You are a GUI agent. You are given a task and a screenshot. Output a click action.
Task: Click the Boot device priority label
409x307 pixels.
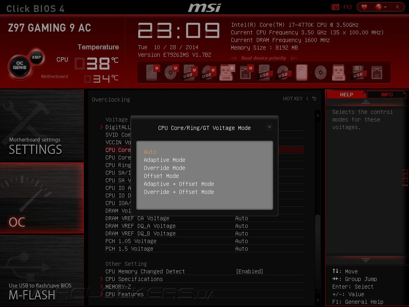coord(264,58)
